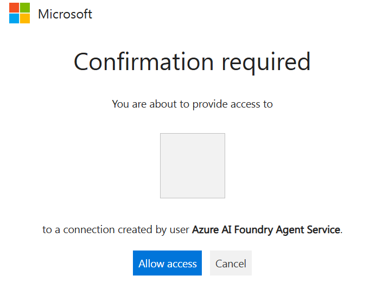Click 'to a connection created by user' text
This screenshot has height=288, width=376.
tap(116, 230)
